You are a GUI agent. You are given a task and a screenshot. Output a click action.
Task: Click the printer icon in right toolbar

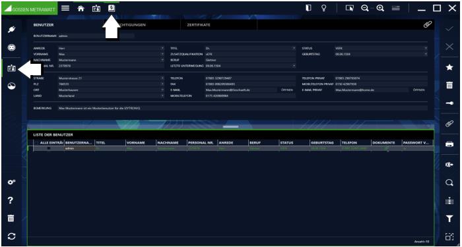(449, 144)
